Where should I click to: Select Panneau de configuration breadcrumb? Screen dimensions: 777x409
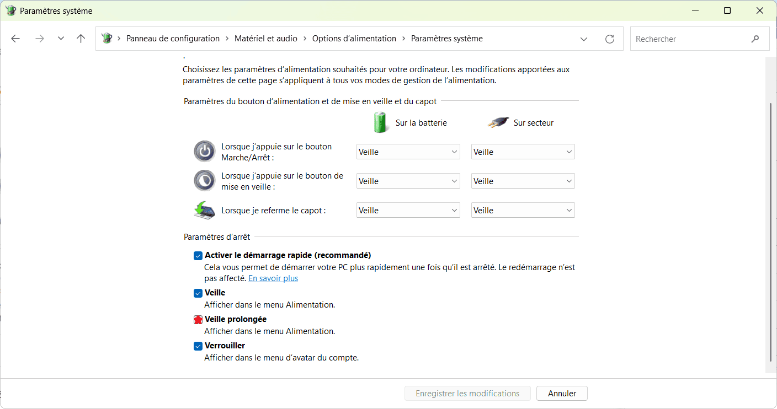[173, 39]
